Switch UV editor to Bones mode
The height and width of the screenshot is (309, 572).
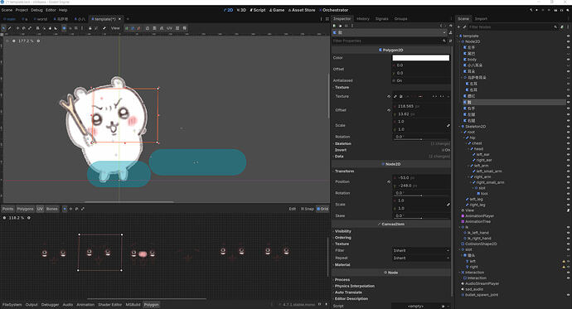pyautogui.click(x=51, y=209)
